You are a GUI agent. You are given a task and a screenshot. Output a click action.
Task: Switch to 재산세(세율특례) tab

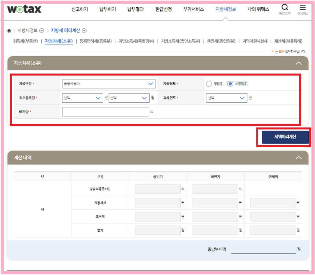click(288, 41)
